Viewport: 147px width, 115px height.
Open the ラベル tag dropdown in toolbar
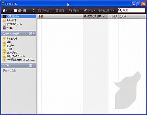[89, 10]
